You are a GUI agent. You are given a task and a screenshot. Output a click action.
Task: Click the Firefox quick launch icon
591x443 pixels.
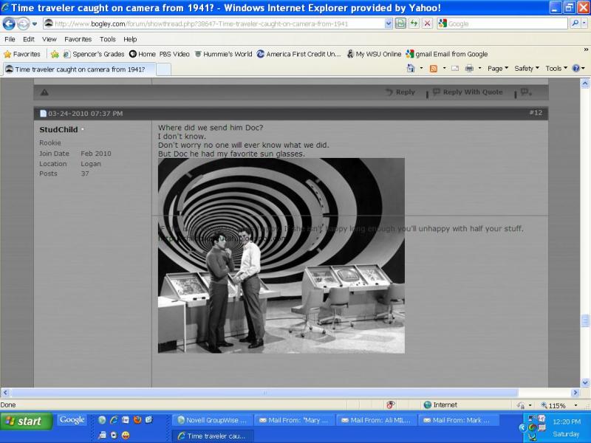pyautogui.click(x=137, y=419)
